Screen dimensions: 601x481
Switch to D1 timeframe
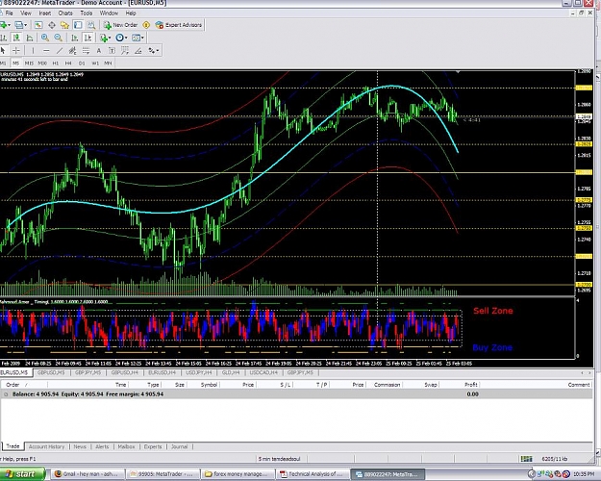(82, 63)
